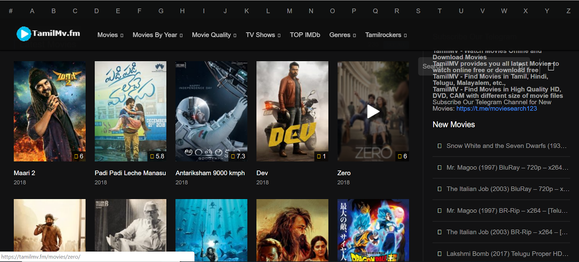Expand the TV Shows menu
This screenshot has height=262, width=579.
(x=263, y=35)
